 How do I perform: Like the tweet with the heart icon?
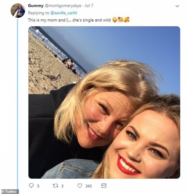[80, 186]
